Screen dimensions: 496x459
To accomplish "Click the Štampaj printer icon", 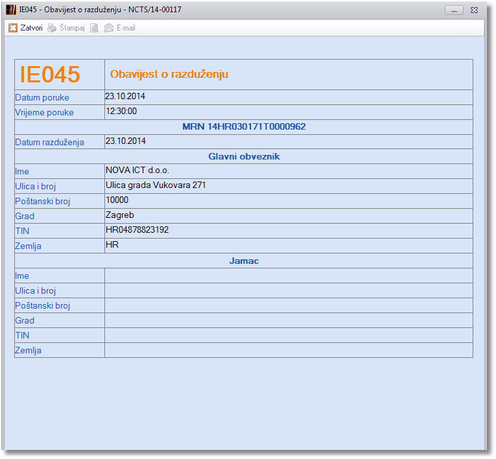I will coord(52,28).
